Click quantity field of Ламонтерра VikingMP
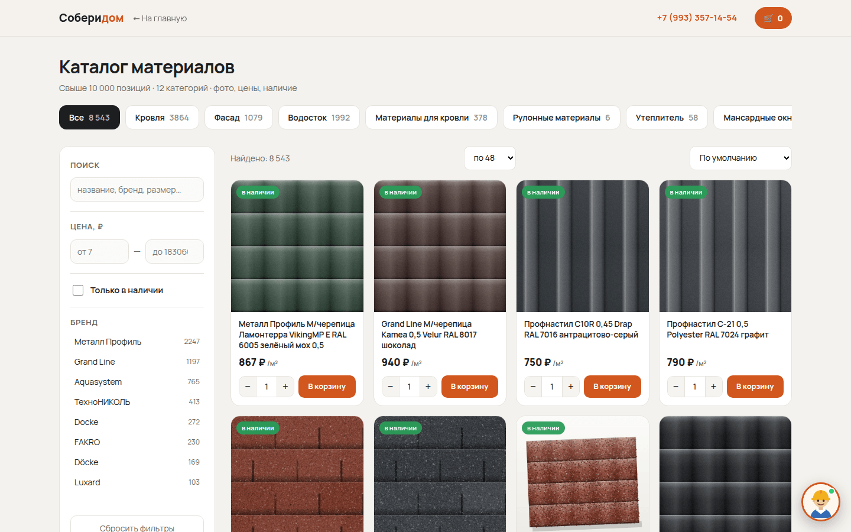Viewport: 851px width, 532px height. point(267,387)
